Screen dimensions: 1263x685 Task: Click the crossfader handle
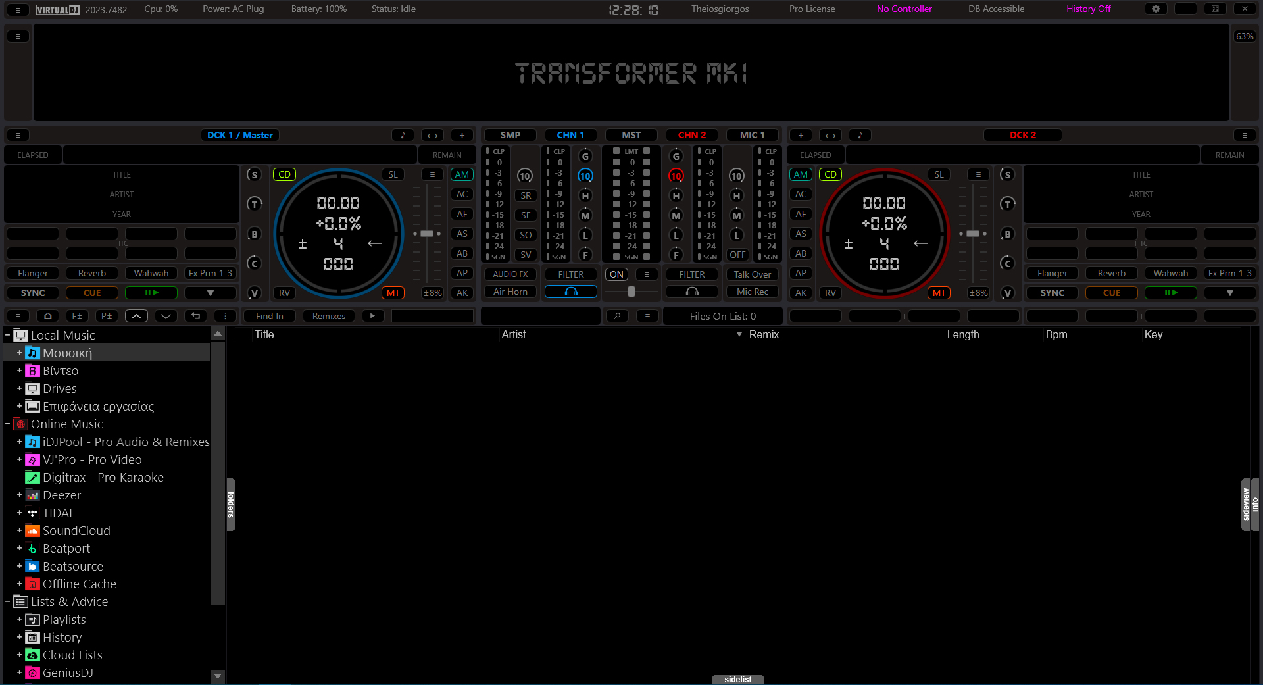point(631,292)
